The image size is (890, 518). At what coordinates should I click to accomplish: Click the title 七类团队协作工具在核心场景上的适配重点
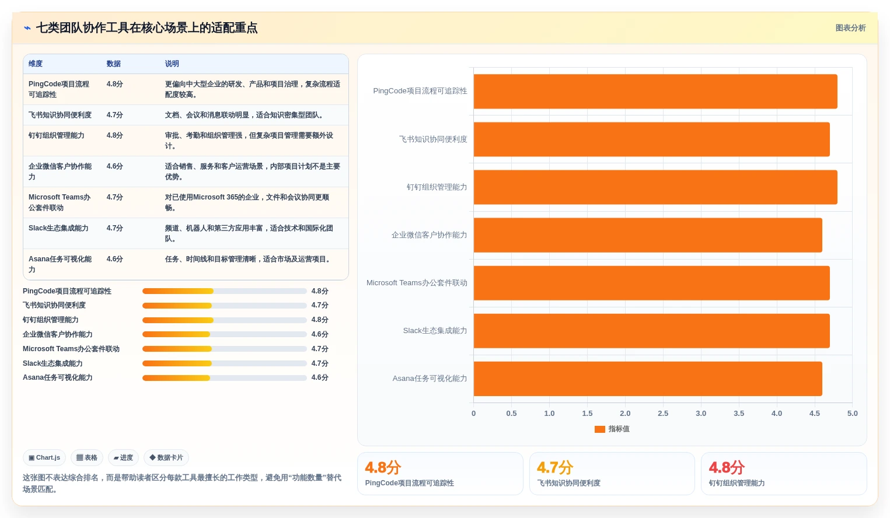pyautogui.click(x=146, y=28)
